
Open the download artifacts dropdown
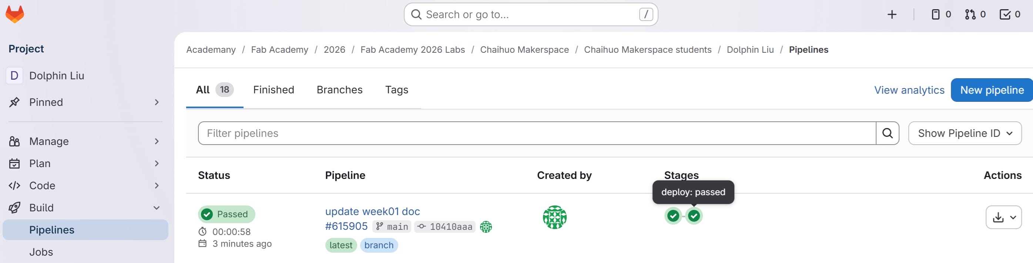click(1003, 217)
